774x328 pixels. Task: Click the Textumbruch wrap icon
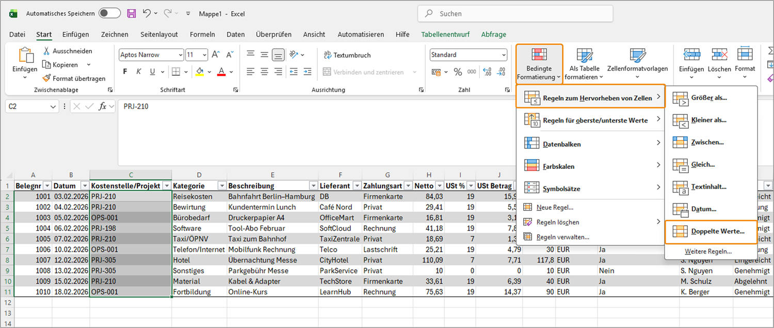(327, 55)
